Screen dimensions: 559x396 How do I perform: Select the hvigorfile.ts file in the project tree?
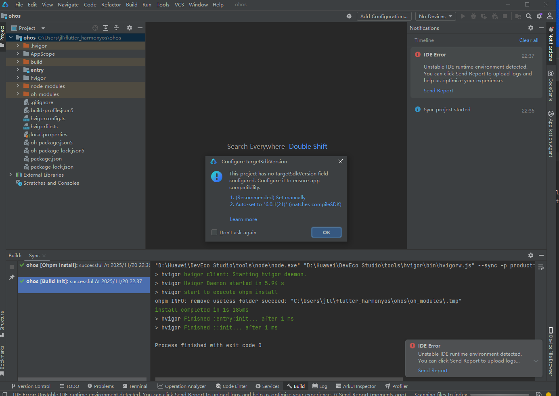(44, 126)
